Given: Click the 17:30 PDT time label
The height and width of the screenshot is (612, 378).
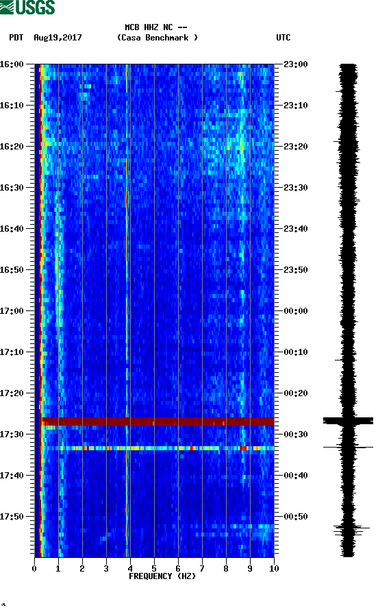Looking at the screenshot, I should (x=12, y=434).
